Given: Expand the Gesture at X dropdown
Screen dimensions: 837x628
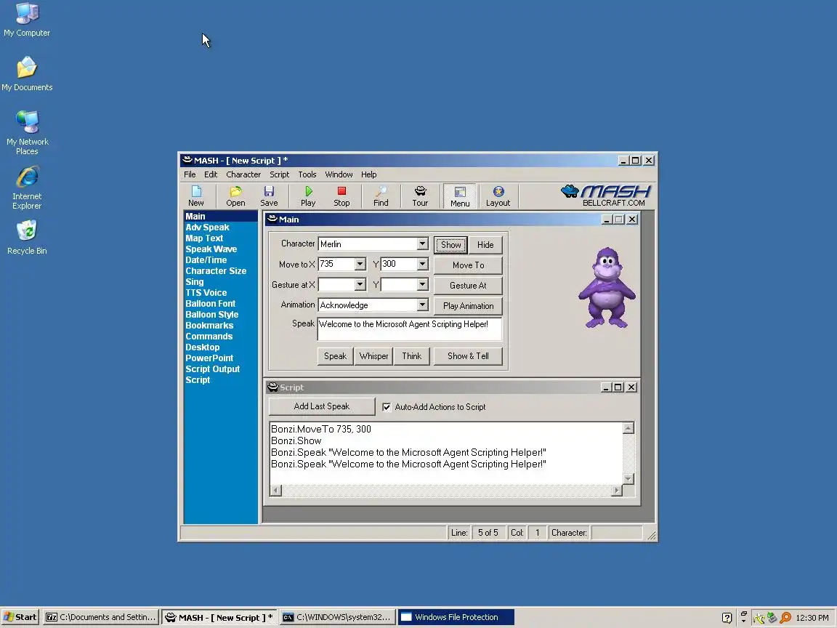Looking at the screenshot, I should click(x=360, y=285).
